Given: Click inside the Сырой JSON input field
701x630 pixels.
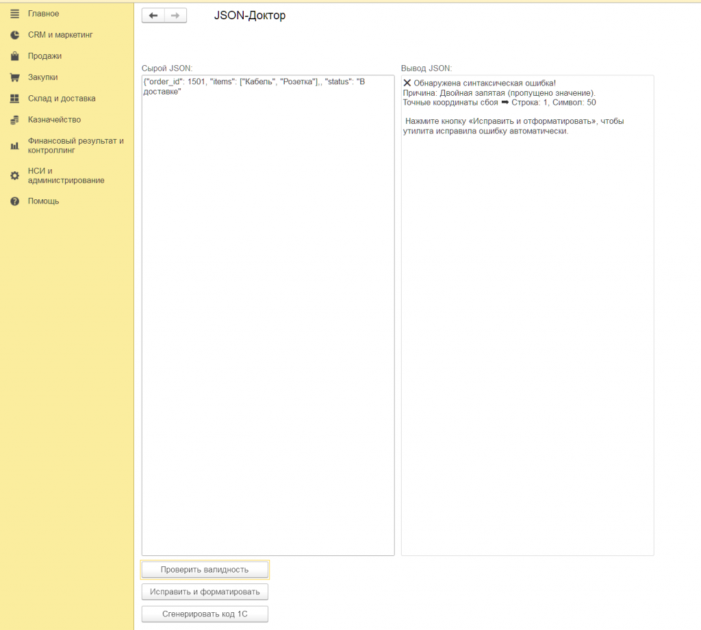Looking at the screenshot, I should [x=268, y=315].
